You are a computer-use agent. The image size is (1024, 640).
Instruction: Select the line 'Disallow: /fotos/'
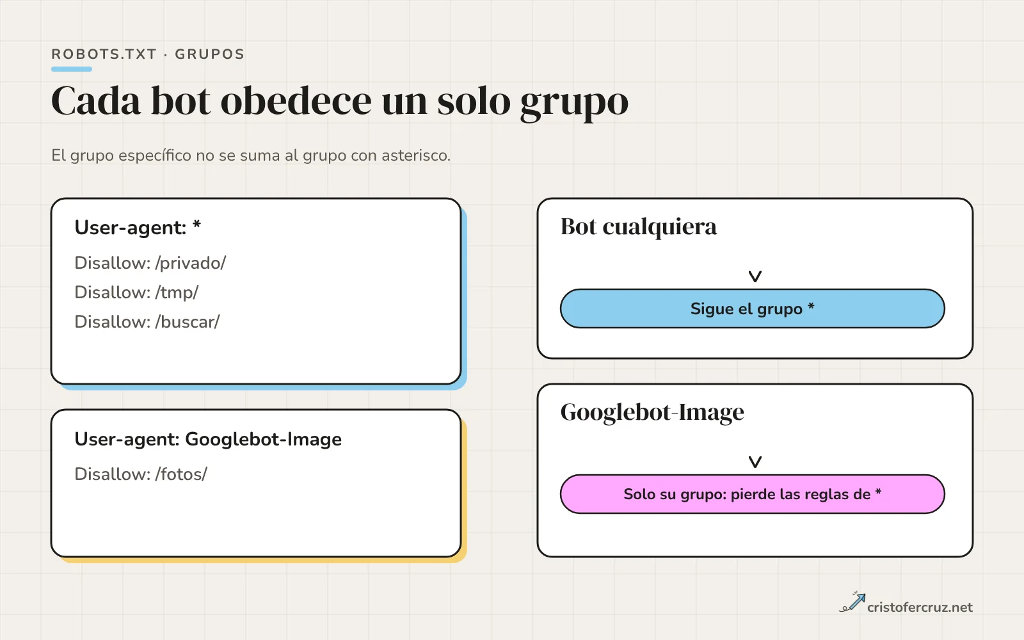141,474
